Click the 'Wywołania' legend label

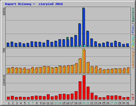(x=133, y=15)
